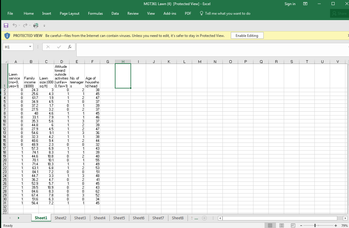Switch to Page Layout view icon
Image resolution: width=349 pixels, height=228 pixels.
pos(282,225)
